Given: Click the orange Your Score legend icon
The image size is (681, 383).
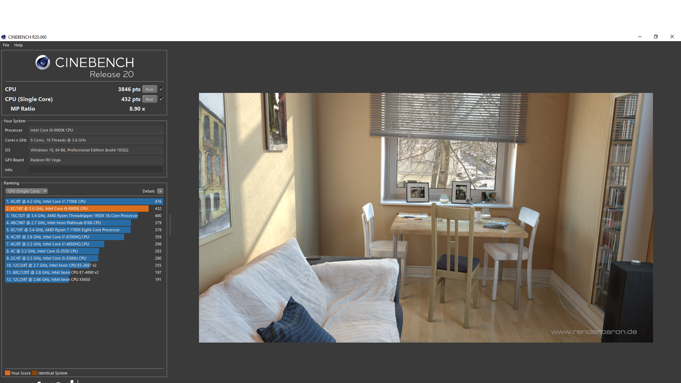Looking at the screenshot, I should [7, 373].
